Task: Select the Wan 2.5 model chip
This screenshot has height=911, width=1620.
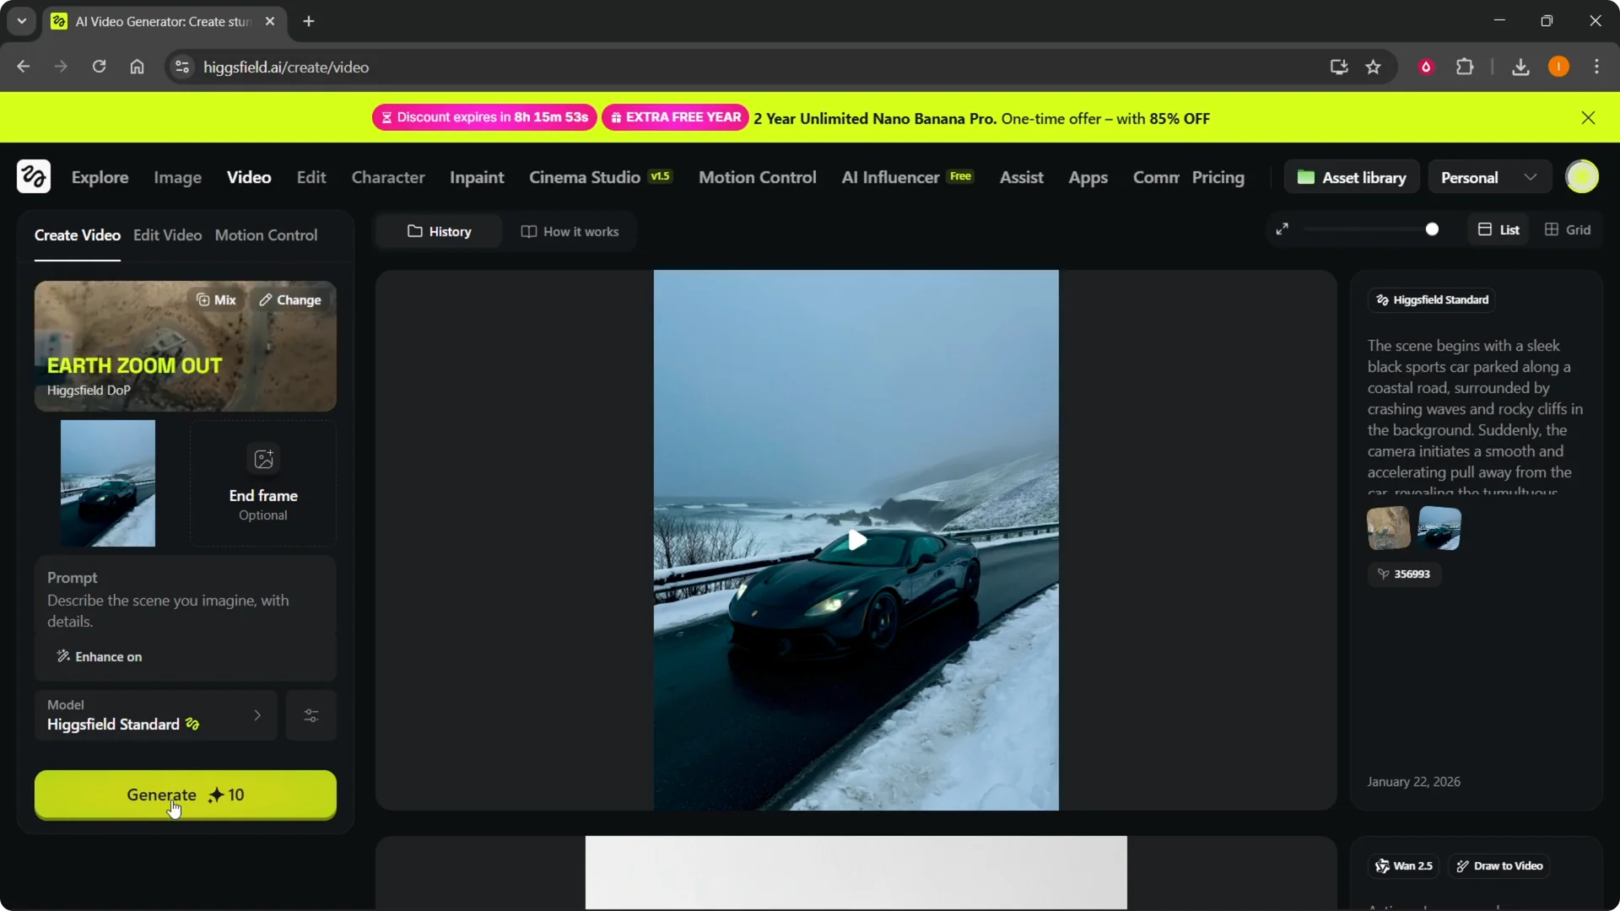Action: pos(1403,865)
